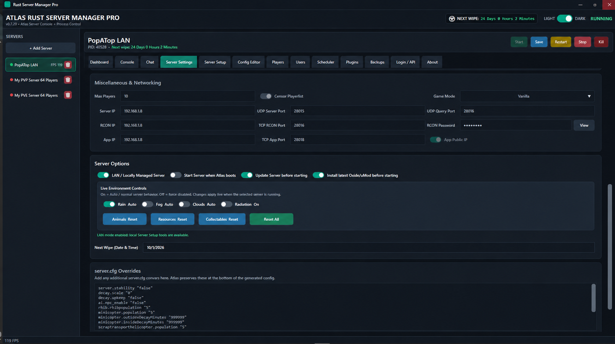Viewport: 615px width, 344px height.
Task: Open the Dashboard tab
Action: tap(99, 62)
